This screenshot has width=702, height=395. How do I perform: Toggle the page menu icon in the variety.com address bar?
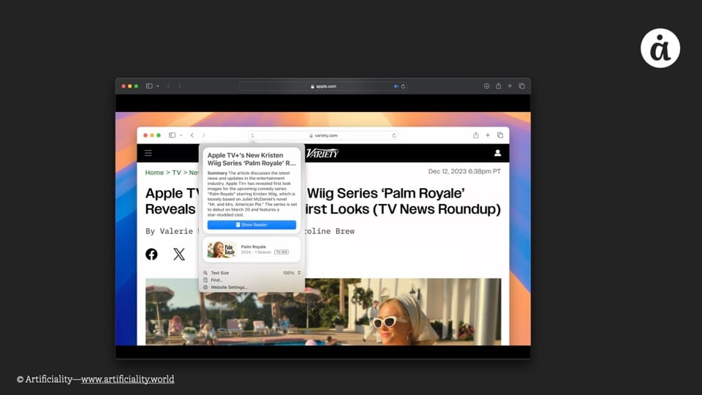click(x=252, y=135)
